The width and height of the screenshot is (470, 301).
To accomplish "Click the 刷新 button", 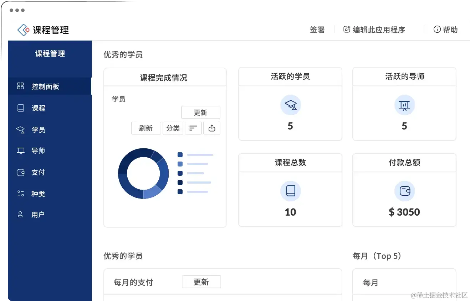I will point(146,128).
